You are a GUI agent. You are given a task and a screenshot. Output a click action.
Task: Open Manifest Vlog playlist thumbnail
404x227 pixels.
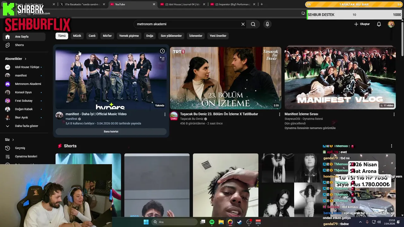340,78
